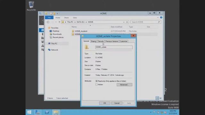This screenshot has width=205, height=115.
Task: Select the General tab in Properties
Action: (86, 41)
